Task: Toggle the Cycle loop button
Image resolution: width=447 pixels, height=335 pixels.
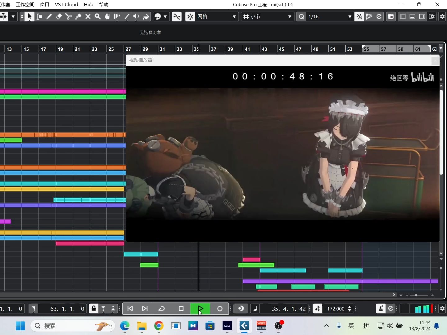Action: pyautogui.click(x=161, y=309)
